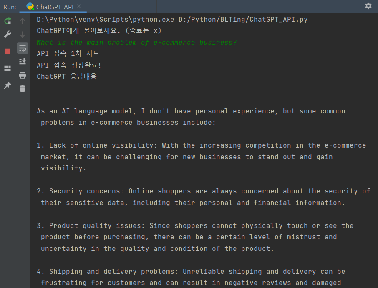Click the green question input line
The width and height of the screenshot is (378, 288).
[137, 42]
